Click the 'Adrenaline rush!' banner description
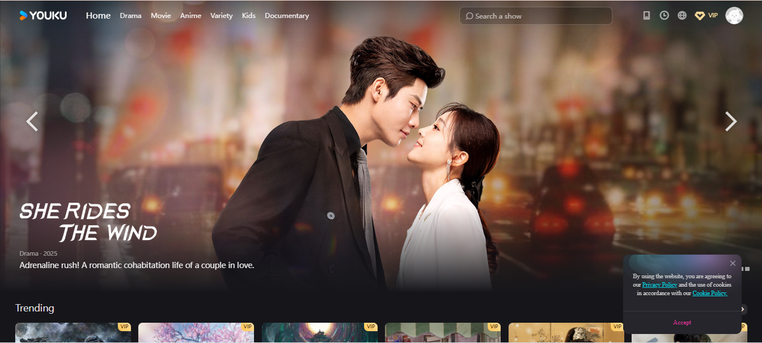The image size is (762, 343). point(137,265)
